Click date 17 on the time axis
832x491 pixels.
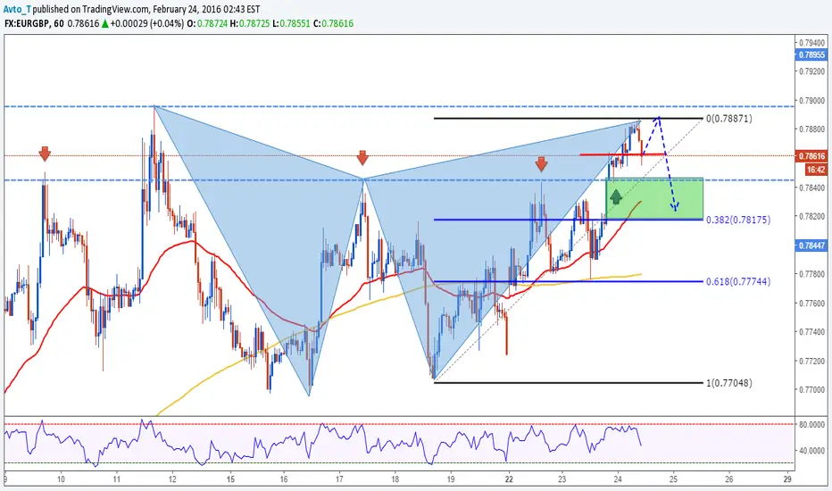click(339, 479)
